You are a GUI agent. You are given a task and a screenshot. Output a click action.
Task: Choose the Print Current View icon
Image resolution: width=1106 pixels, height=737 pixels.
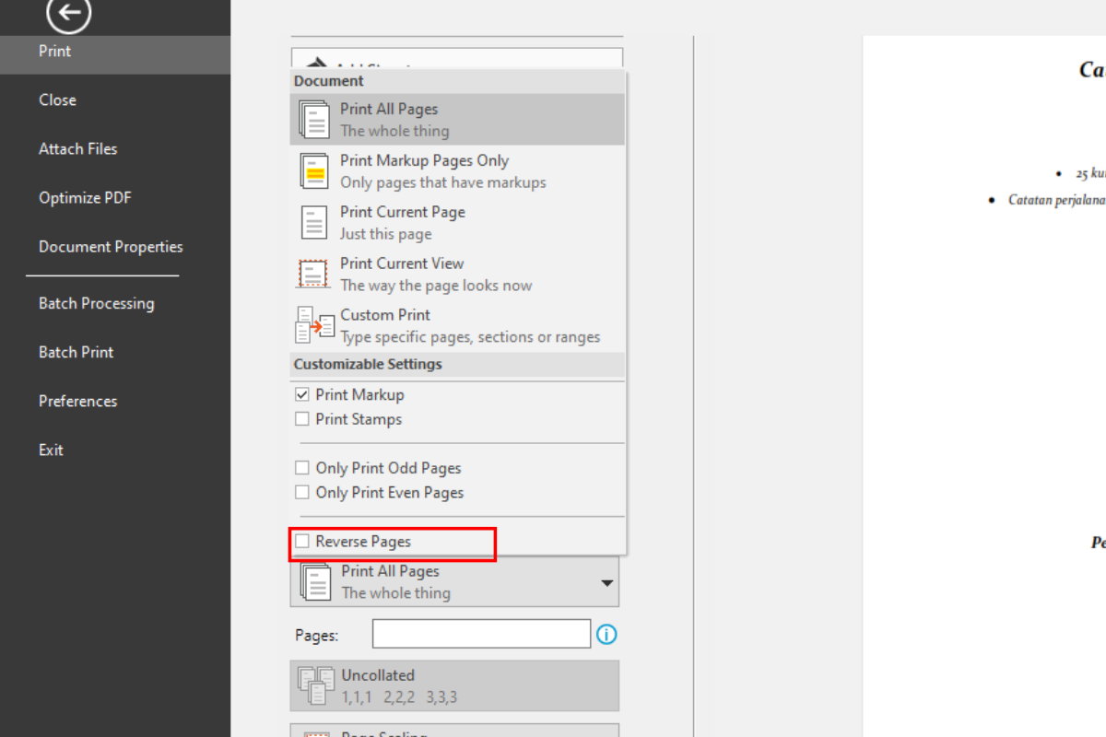pos(314,275)
